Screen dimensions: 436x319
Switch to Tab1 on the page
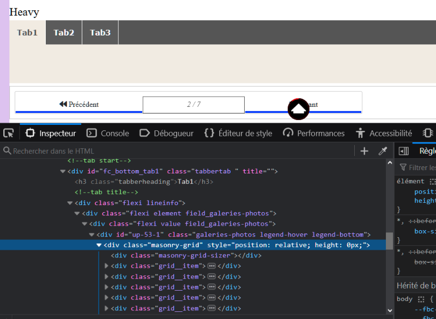(27, 33)
